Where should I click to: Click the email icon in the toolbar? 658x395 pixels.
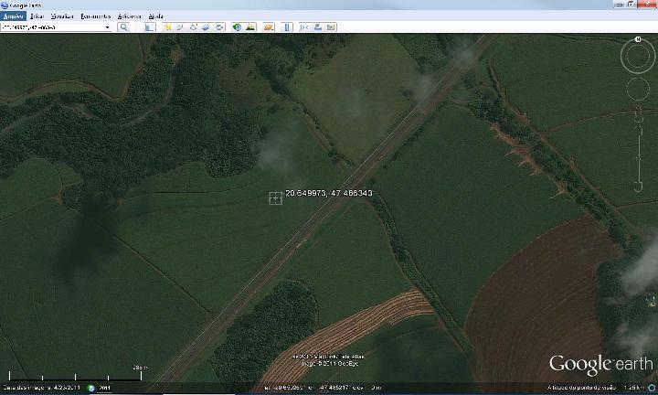coord(304,27)
